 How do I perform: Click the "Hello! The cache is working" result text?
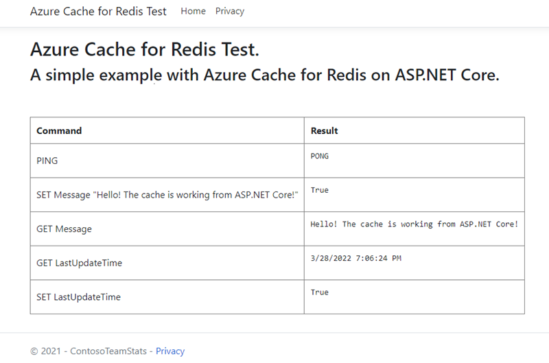tap(414, 224)
